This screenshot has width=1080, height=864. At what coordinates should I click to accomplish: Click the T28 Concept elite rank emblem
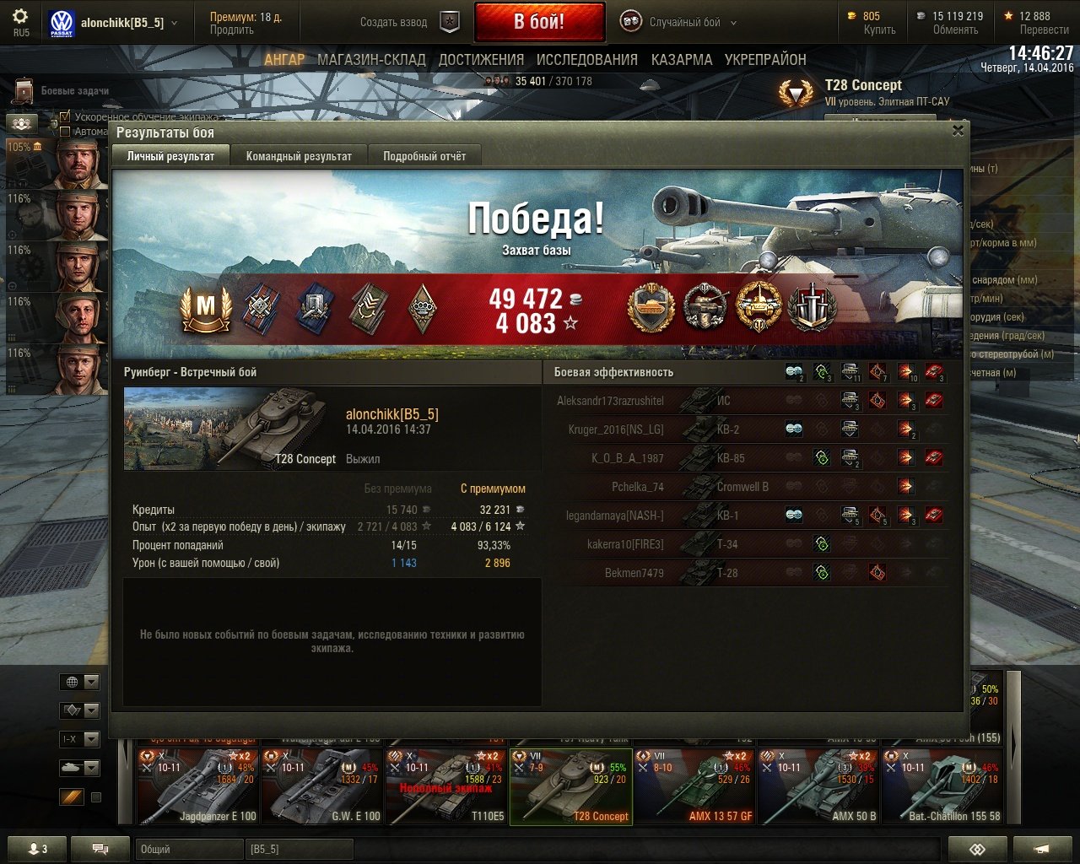(x=795, y=93)
